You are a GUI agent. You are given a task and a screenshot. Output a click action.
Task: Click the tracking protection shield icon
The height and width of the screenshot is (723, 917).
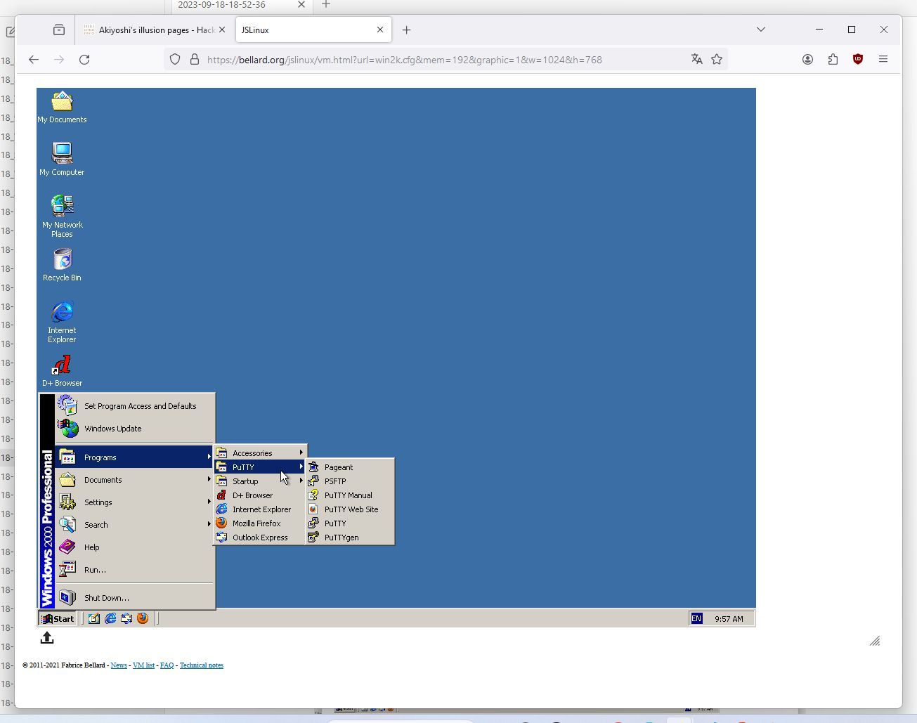click(x=175, y=60)
